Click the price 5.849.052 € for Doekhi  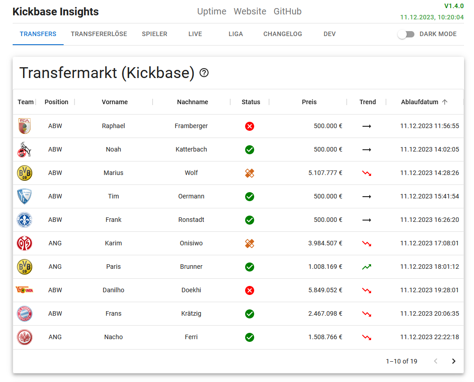click(x=325, y=290)
